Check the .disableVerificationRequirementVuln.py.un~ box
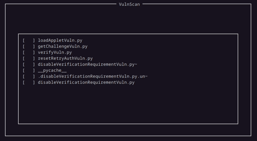The width and height of the screenshot is (257, 141). (29, 76)
